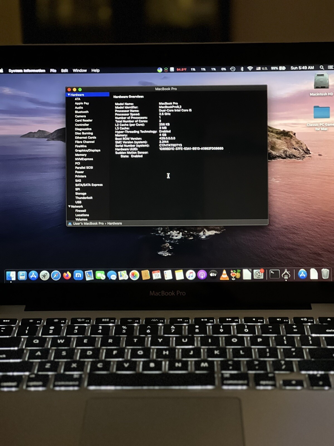Collapse the Hardware disclosure triangle
The image size is (334, 446).
(x=69, y=95)
